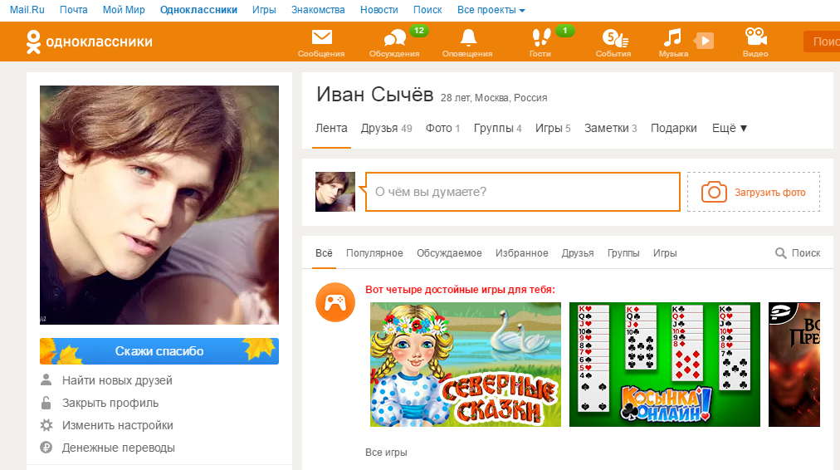
Task: Open the Заметки 3 tab
Action: click(x=610, y=128)
